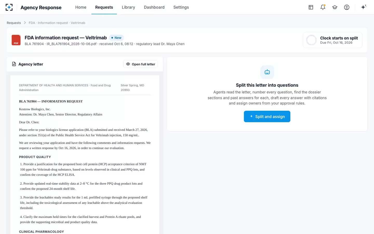Click 'Kestrow Biologics, Inc.' in the letter
The height and width of the screenshot is (234, 374).
point(35,109)
